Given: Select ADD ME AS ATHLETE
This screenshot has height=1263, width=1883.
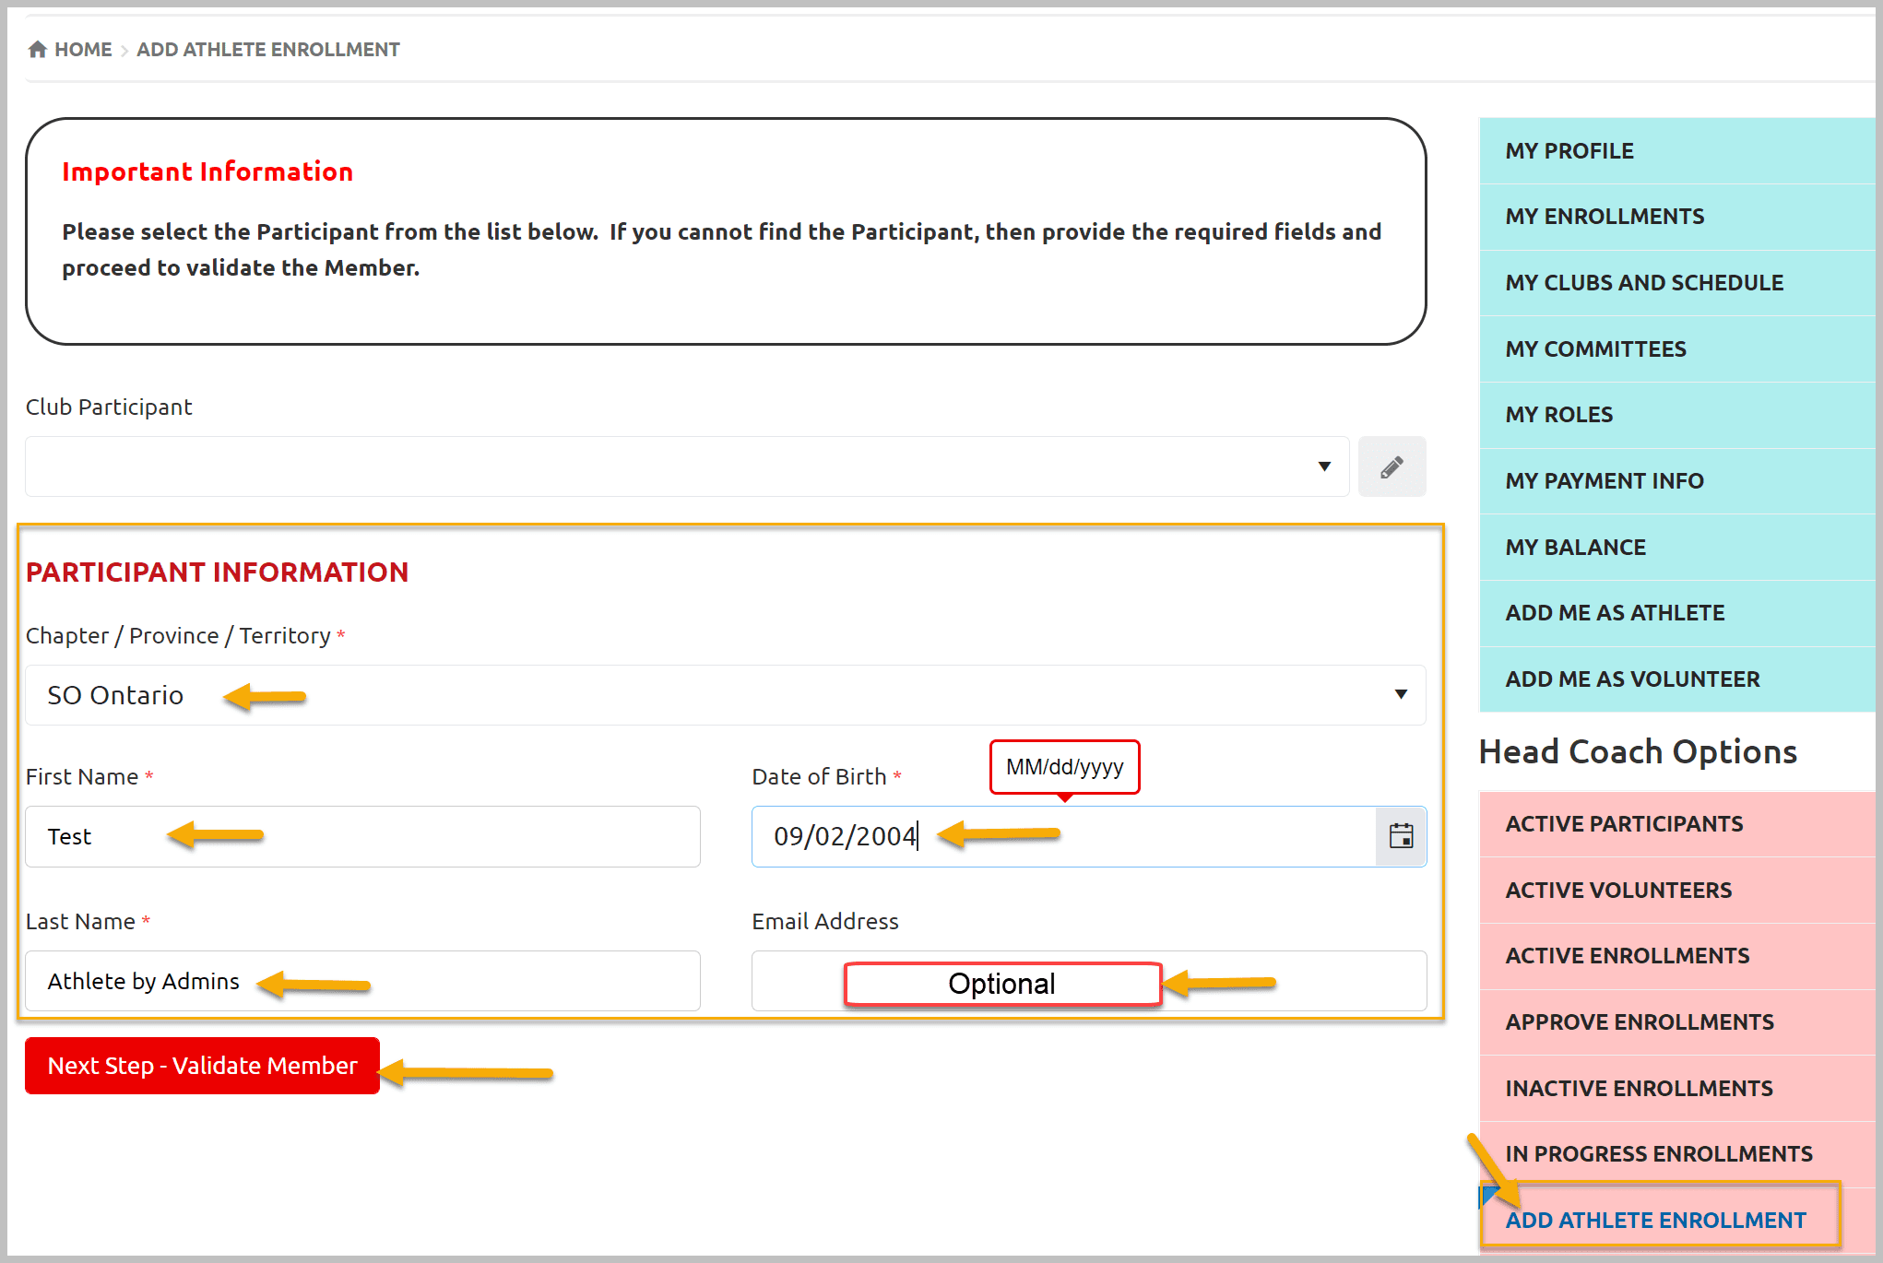Looking at the screenshot, I should 1677,613.
